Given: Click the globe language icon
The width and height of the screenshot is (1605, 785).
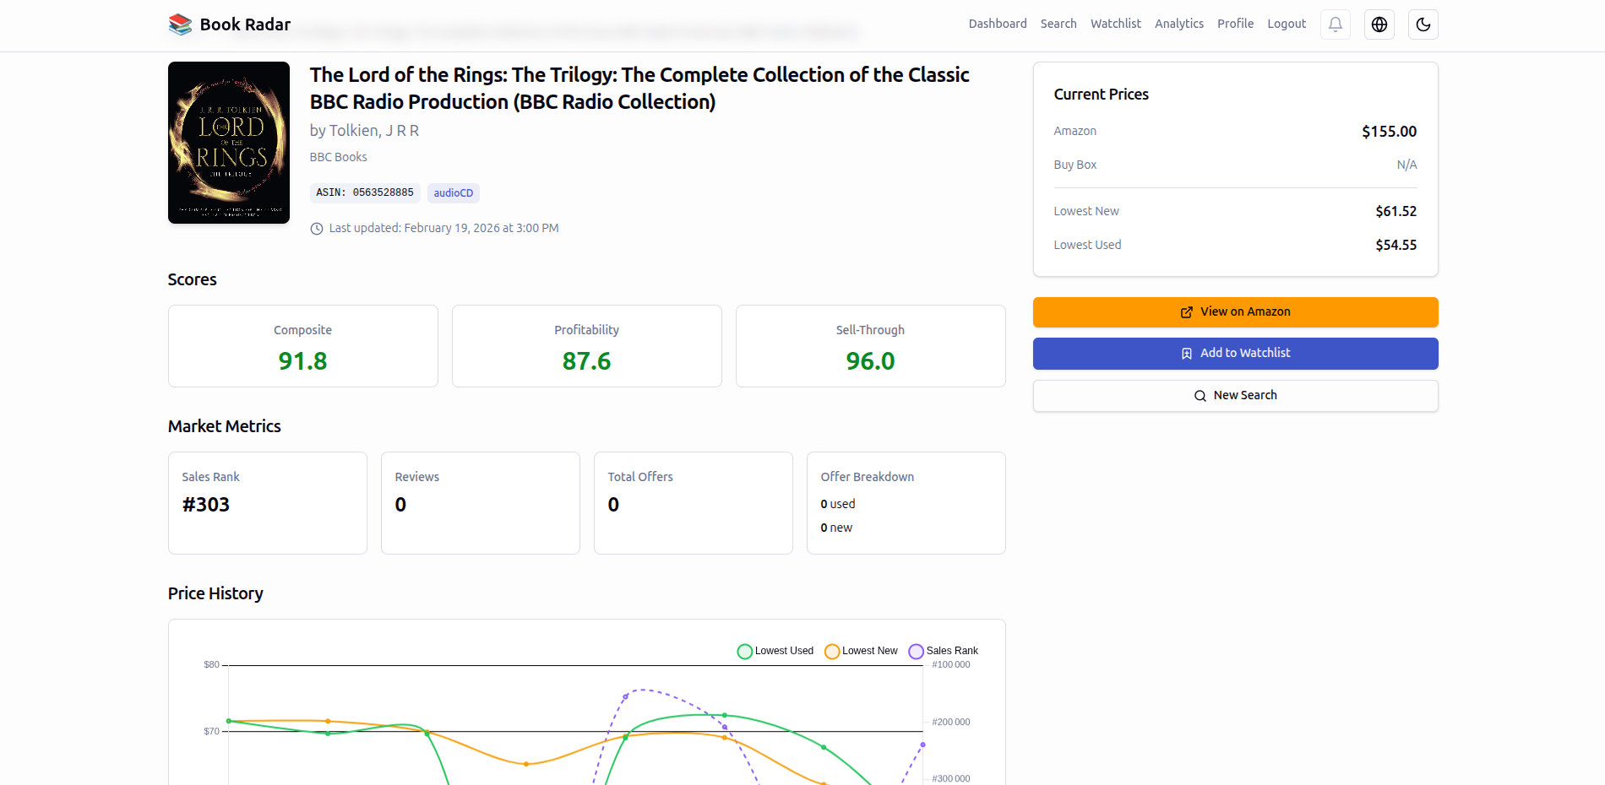Looking at the screenshot, I should (x=1379, y=24).
